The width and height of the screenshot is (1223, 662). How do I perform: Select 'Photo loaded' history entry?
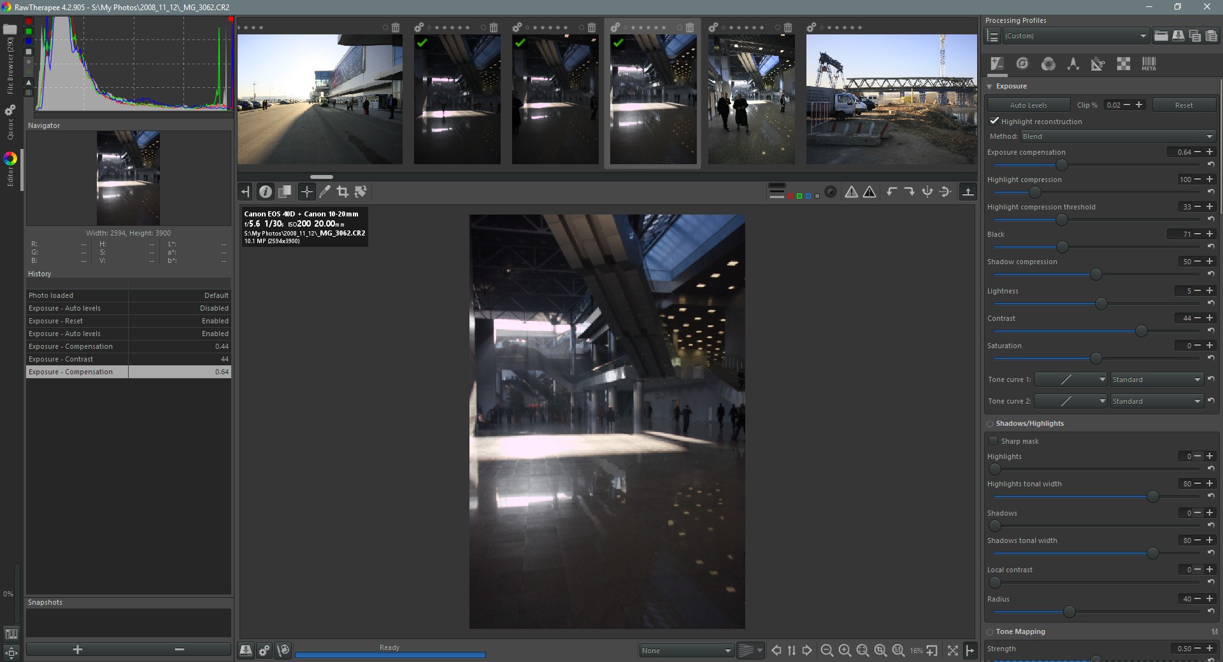coord(76,295)
